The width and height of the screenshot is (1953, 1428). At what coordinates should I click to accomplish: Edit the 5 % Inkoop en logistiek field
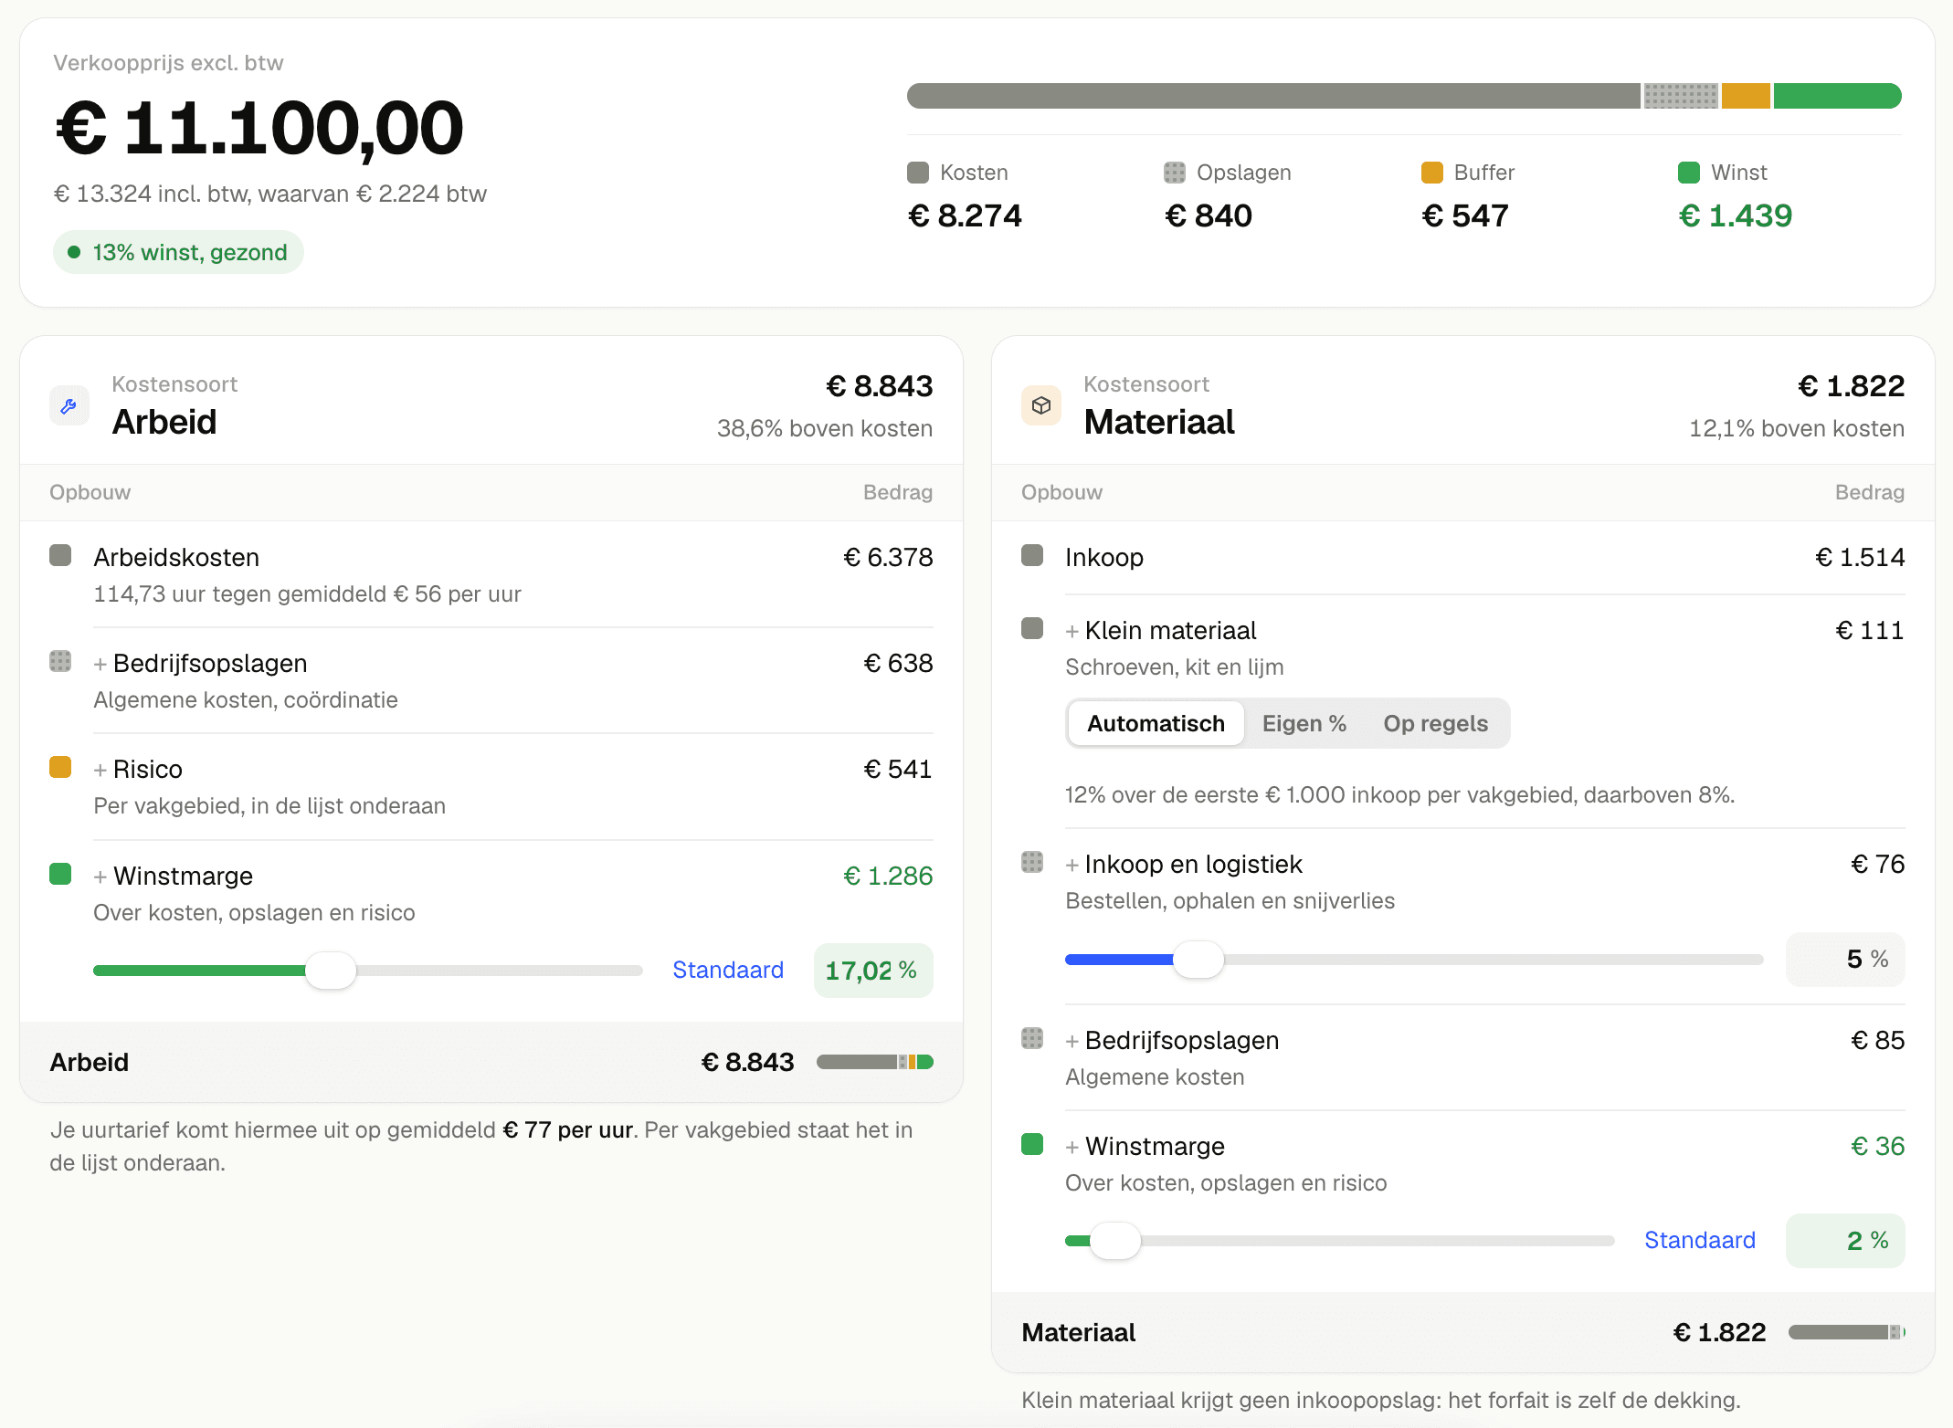(1845, 960)
